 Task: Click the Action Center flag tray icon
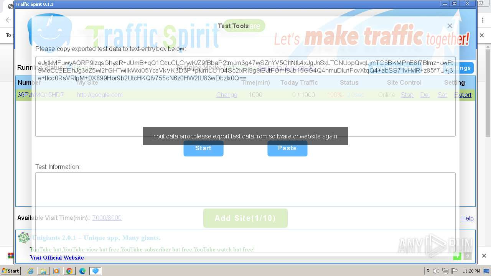(454, 271)
